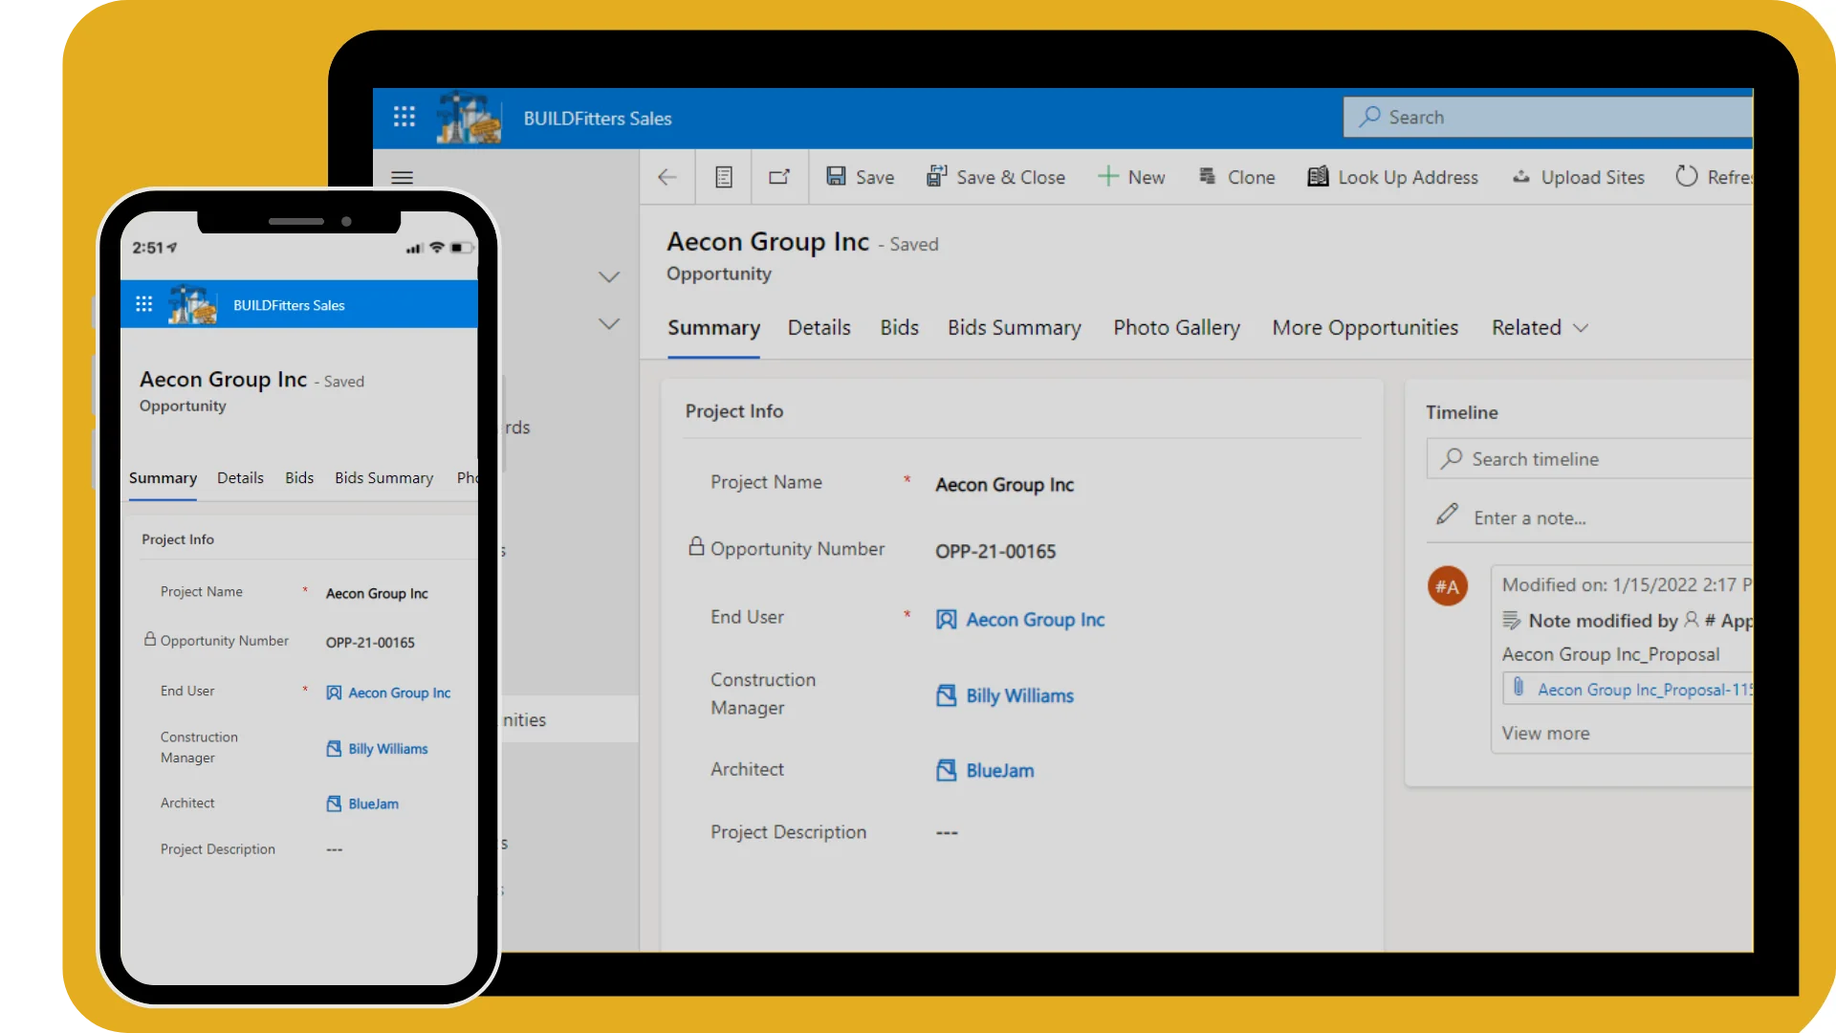Open BlueJam link on phone
1836x1033 pixels.
point(373,804)
